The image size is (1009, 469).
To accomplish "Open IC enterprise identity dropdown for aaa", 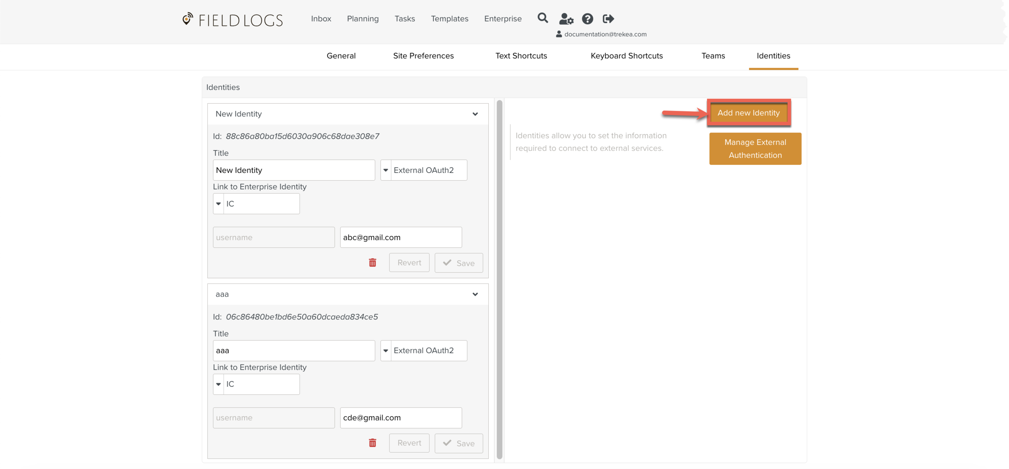I will (218, 384).
